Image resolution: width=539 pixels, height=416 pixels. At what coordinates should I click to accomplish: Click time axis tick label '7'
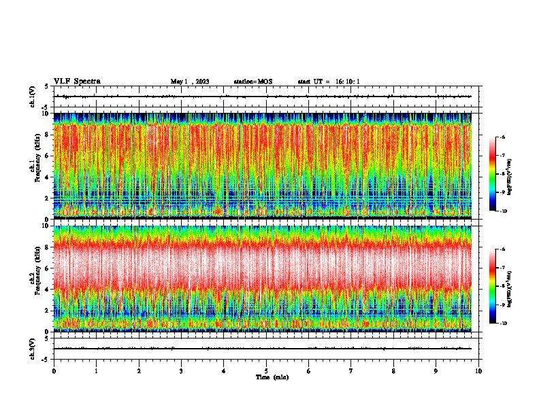tap(351, 371)
